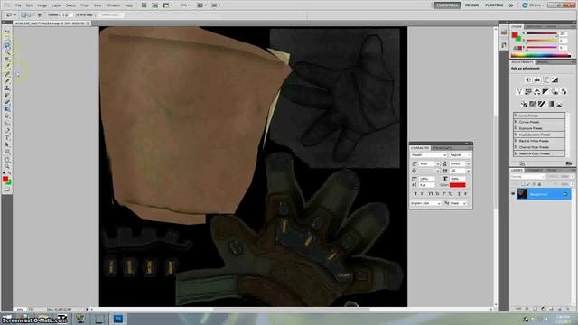
Task: Add a Threshold adjustment
Action: tap(542, 105)
